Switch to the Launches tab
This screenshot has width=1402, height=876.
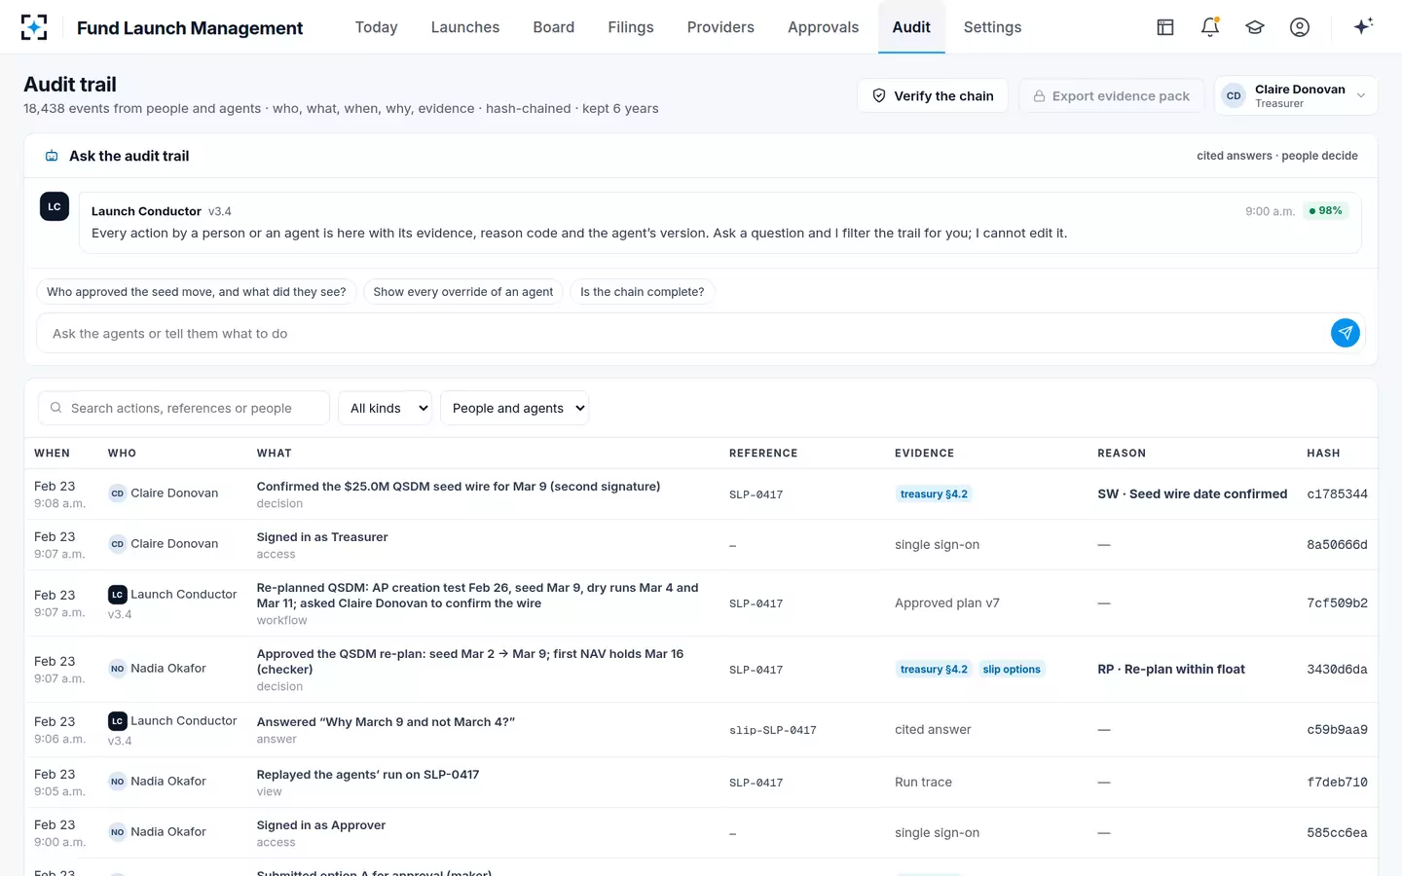tap(465, 27)
